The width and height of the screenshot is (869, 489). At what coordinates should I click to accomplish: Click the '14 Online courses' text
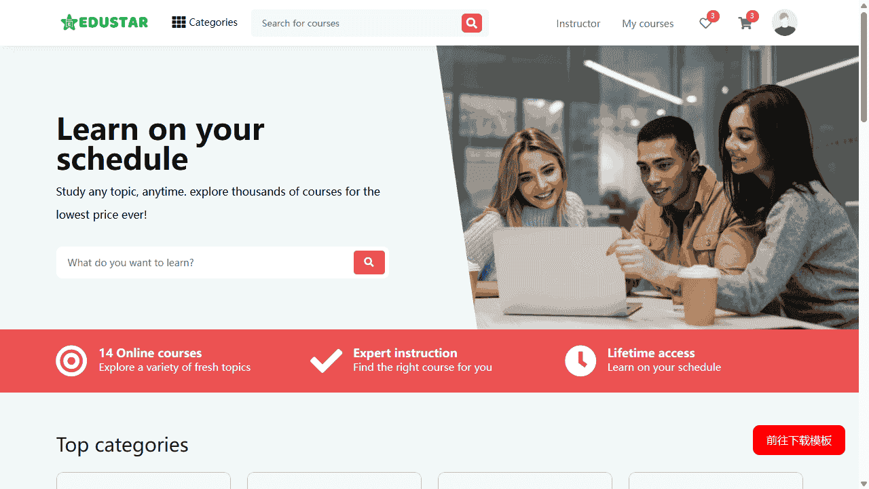[151, 353]
